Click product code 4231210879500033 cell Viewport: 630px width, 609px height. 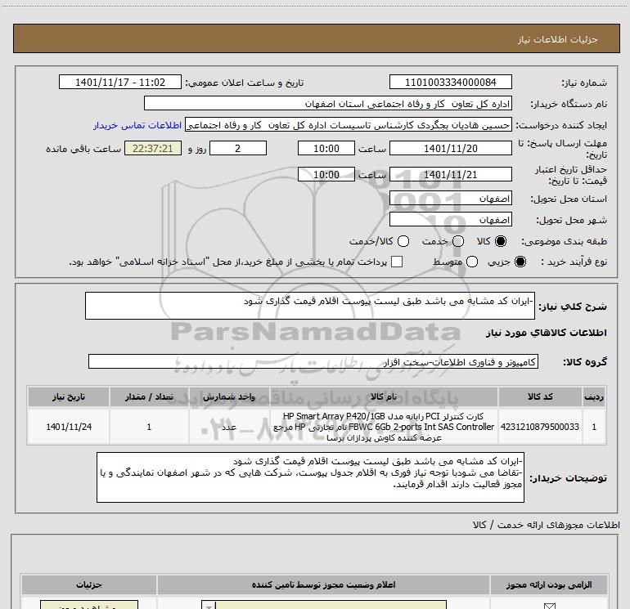click(x=540, y=427)
